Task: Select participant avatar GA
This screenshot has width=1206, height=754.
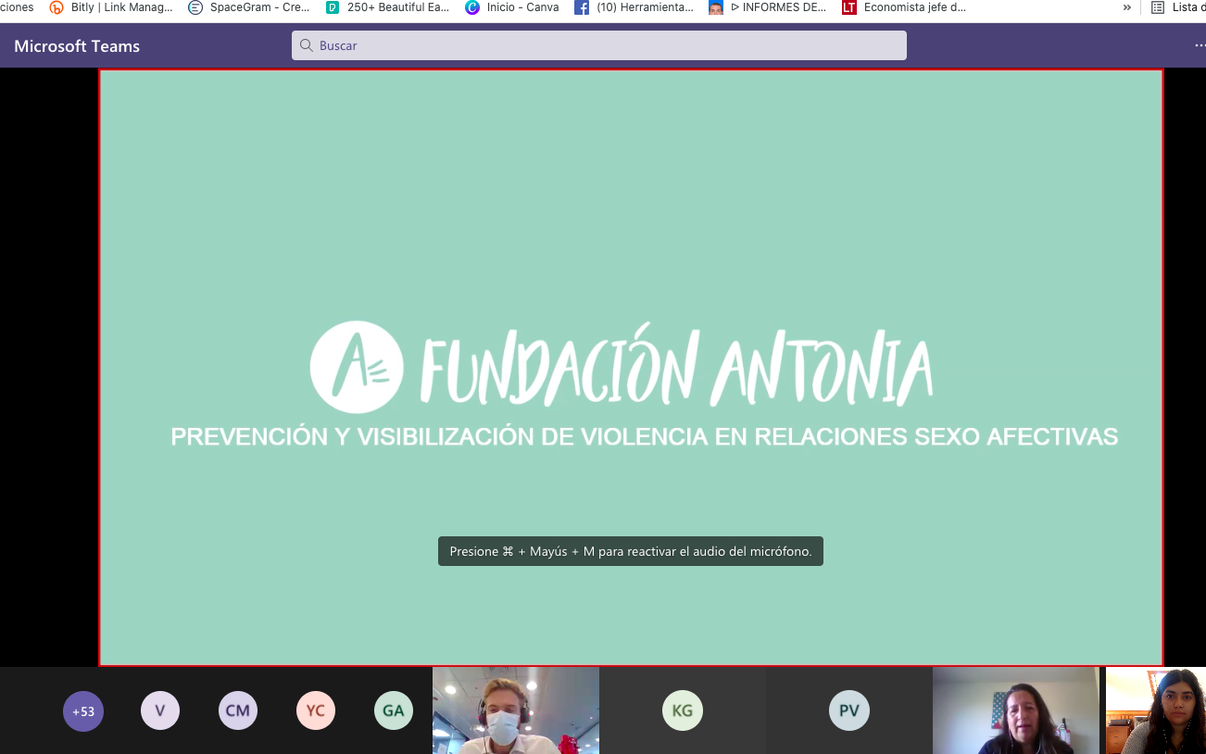Action: pos(394,711)
